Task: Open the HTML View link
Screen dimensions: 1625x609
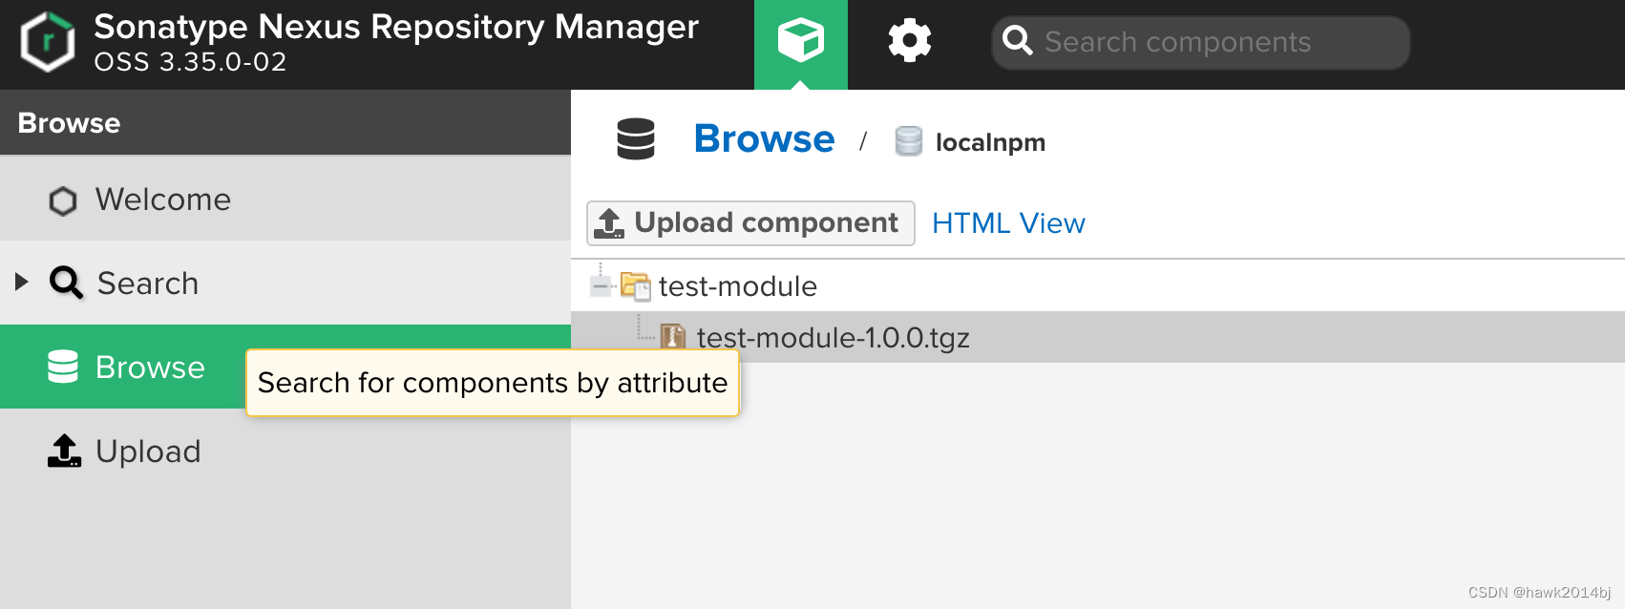Action: tap(1008, 223)
